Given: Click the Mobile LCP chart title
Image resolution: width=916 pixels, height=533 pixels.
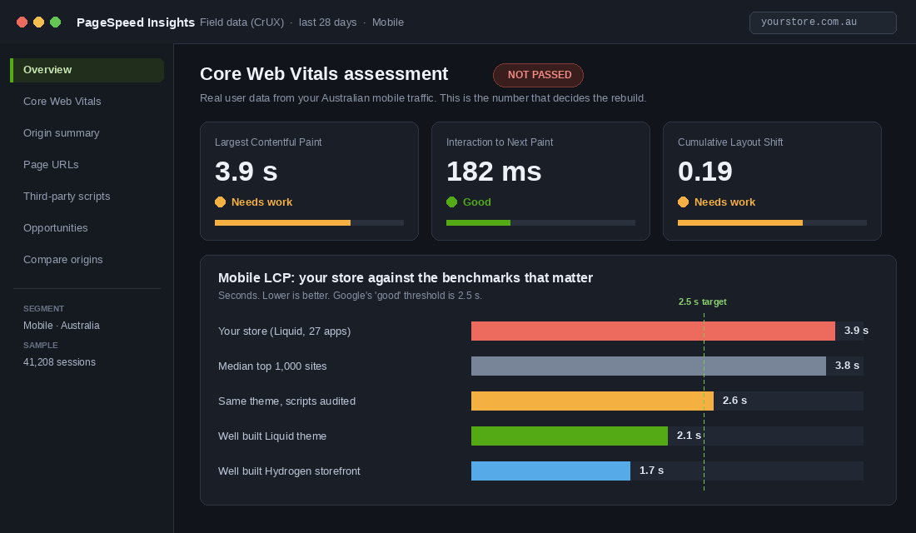Looking at the screenshot, I should coord(406,278).
